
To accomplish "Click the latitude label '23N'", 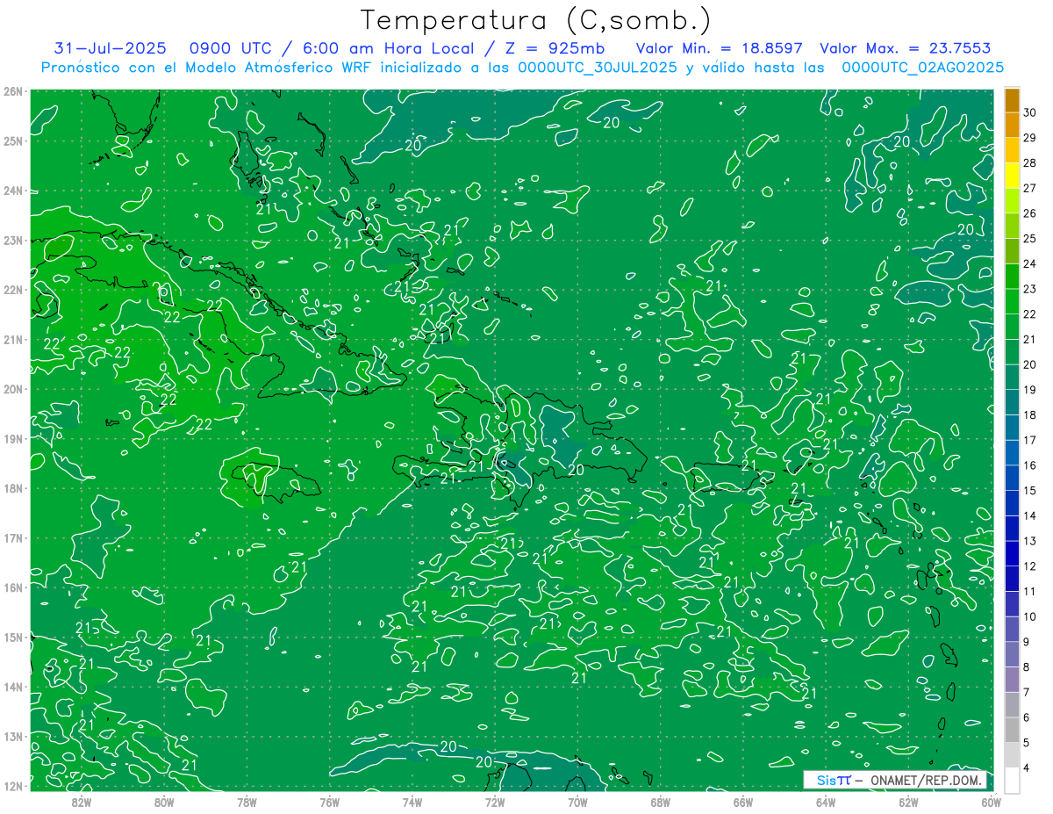I will (13, 240).
